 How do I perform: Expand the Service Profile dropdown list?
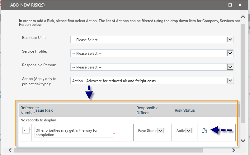coord(230,53)
